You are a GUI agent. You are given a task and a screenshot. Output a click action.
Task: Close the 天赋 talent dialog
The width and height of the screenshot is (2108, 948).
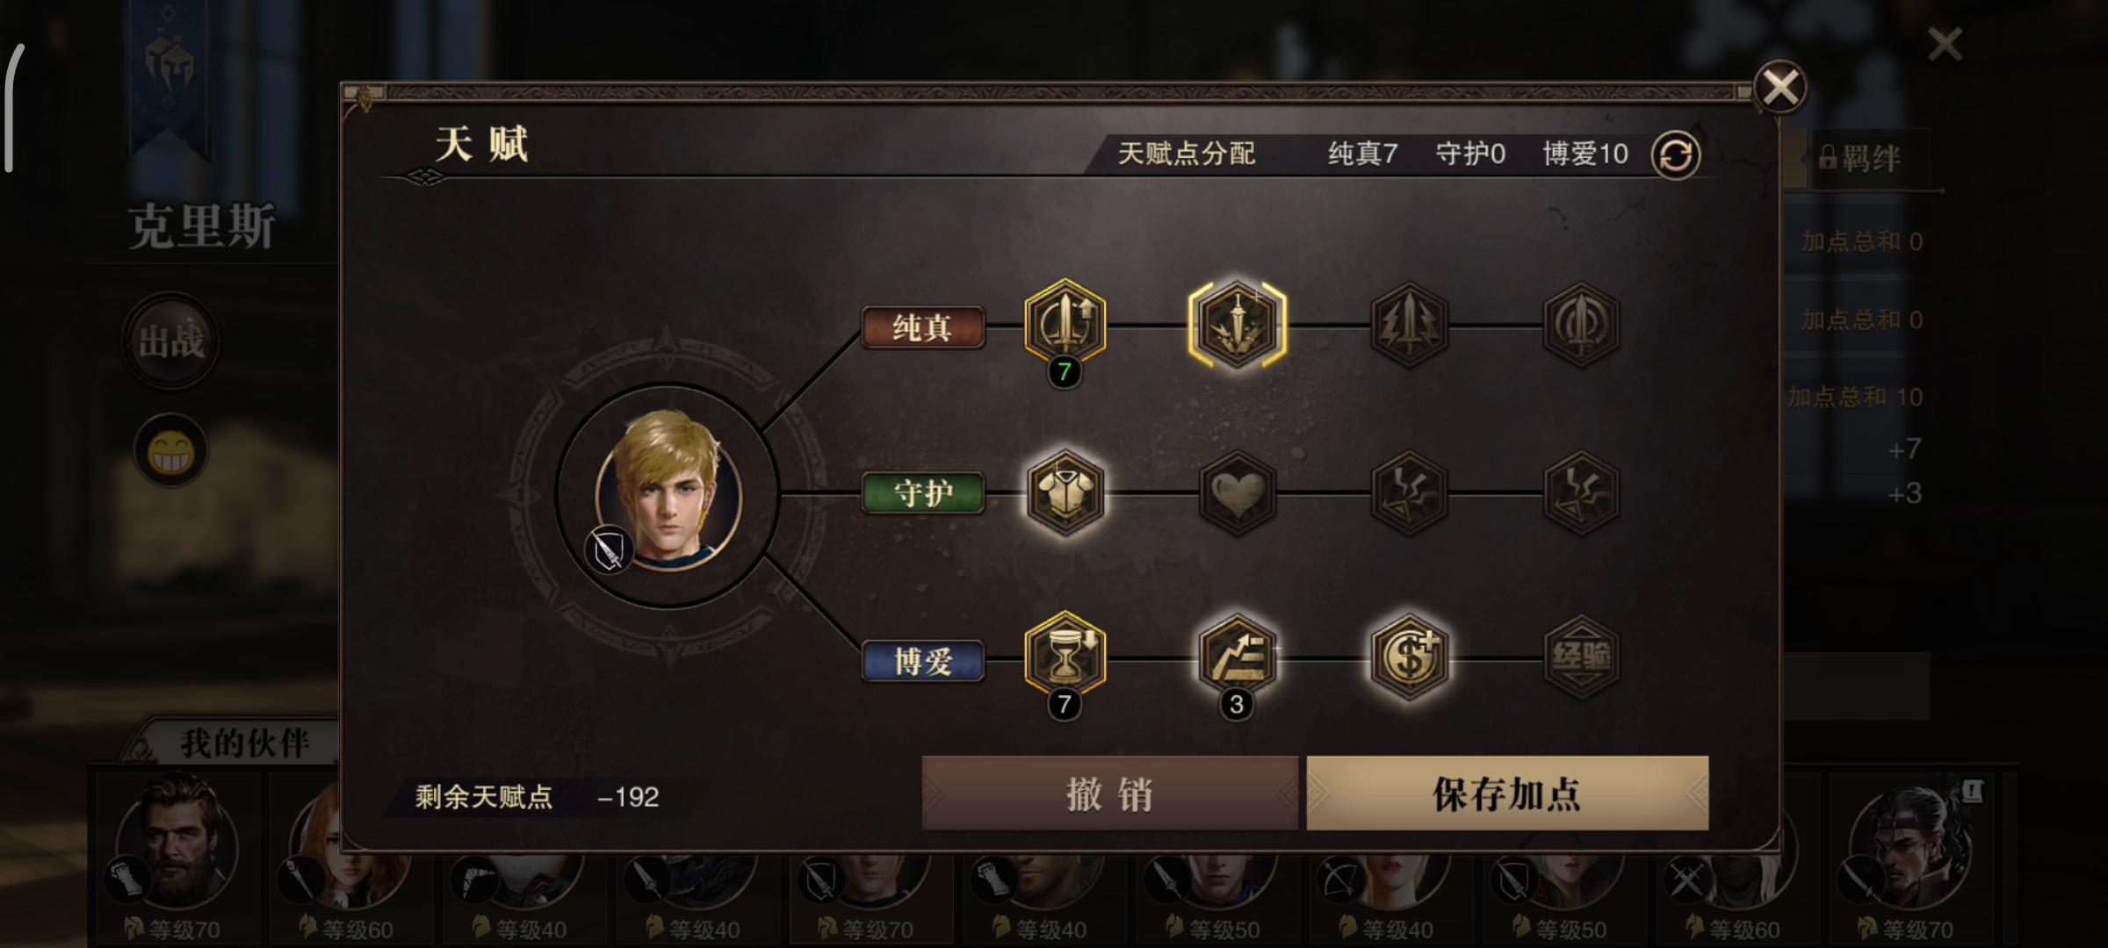(1780, 87)
